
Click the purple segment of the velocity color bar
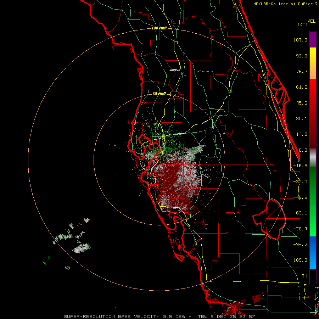(313, 39)
